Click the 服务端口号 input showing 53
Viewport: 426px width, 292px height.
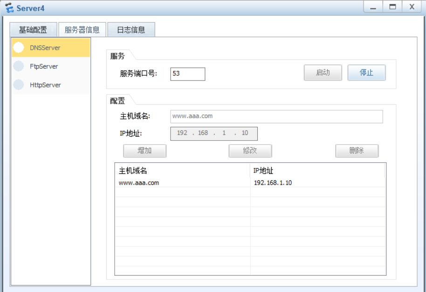187,74
